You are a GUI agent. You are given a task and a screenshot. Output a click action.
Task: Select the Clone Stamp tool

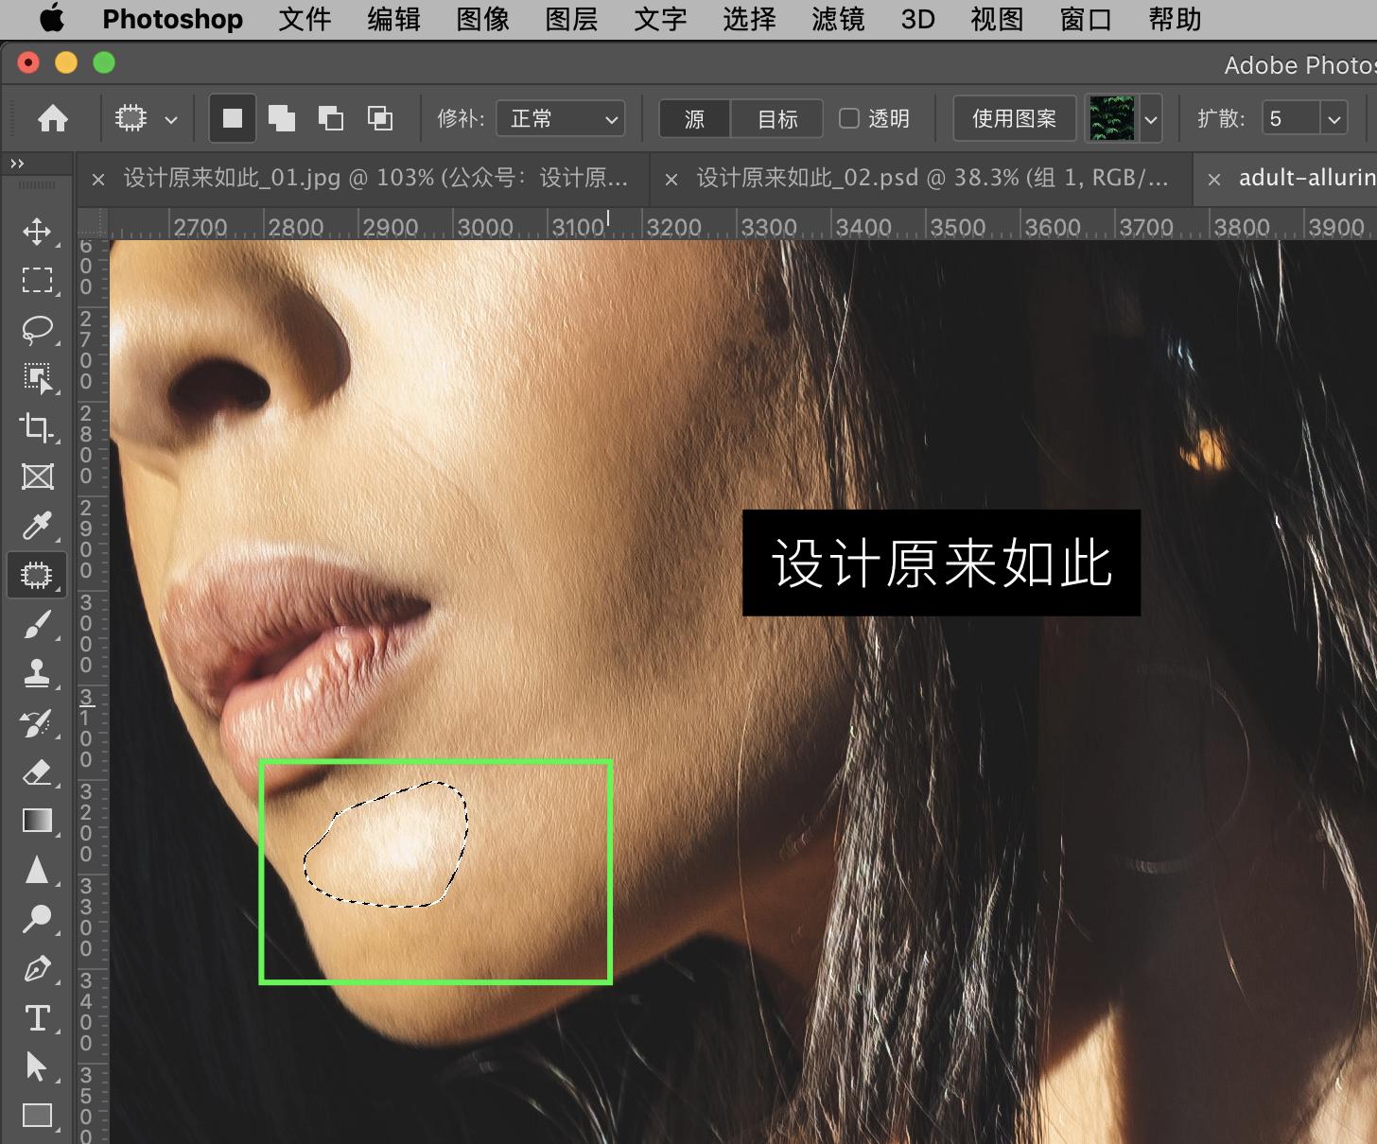tap(38, 673)
